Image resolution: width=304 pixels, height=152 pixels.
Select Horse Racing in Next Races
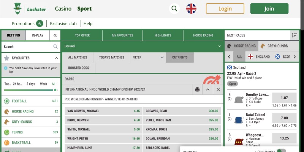241,46
